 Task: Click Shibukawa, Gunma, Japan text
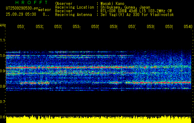click(x=125, y=7)
